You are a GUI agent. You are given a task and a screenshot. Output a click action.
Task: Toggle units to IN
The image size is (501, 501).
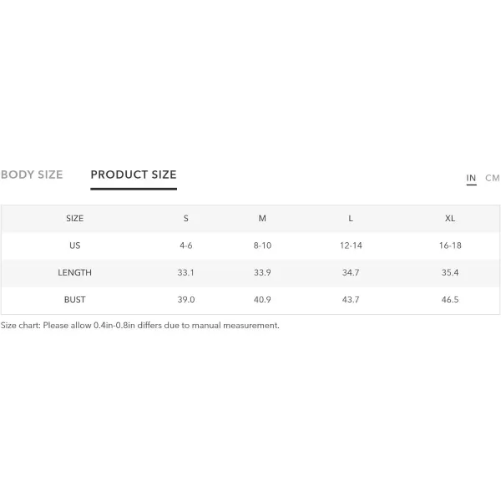click(x=471, y=178)
